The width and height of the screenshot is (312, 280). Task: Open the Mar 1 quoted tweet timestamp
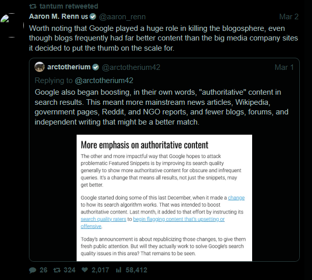click(284, 67)
